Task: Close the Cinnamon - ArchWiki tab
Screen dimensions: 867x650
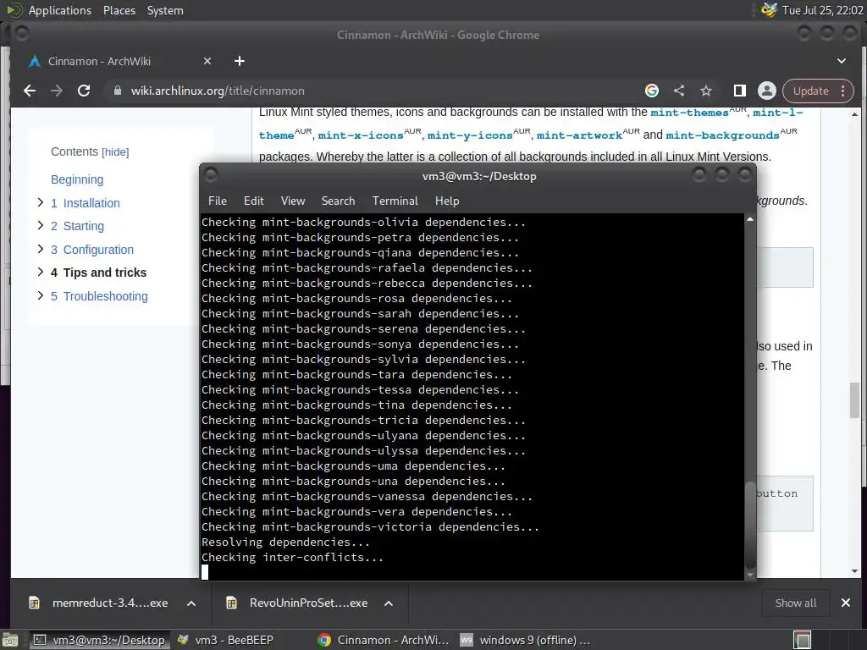Action: [207, 61]
